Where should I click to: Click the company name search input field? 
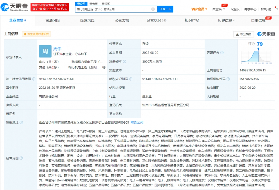tap(113, 9)
